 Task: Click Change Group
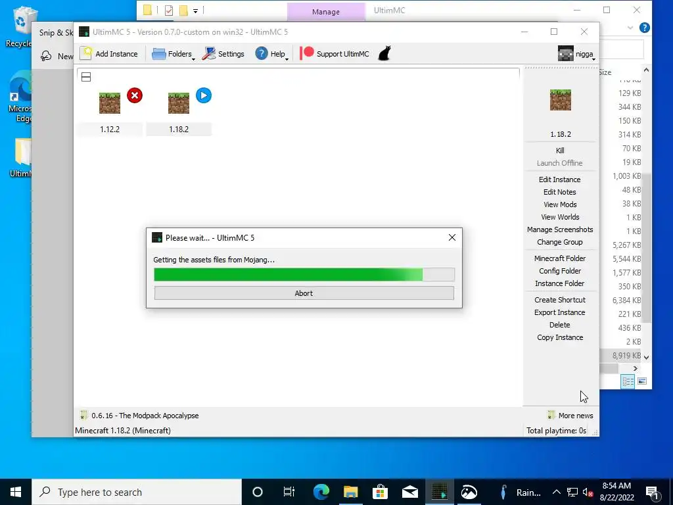560,242
